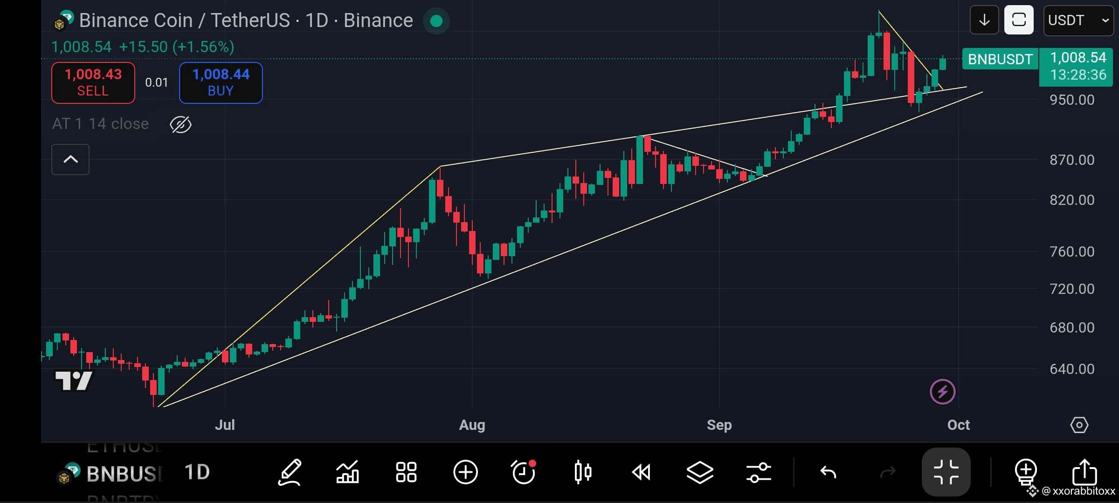Toggle indicator visibility eye icon
The width and height of the screenshot is (1119, 503).
point(180,124)
